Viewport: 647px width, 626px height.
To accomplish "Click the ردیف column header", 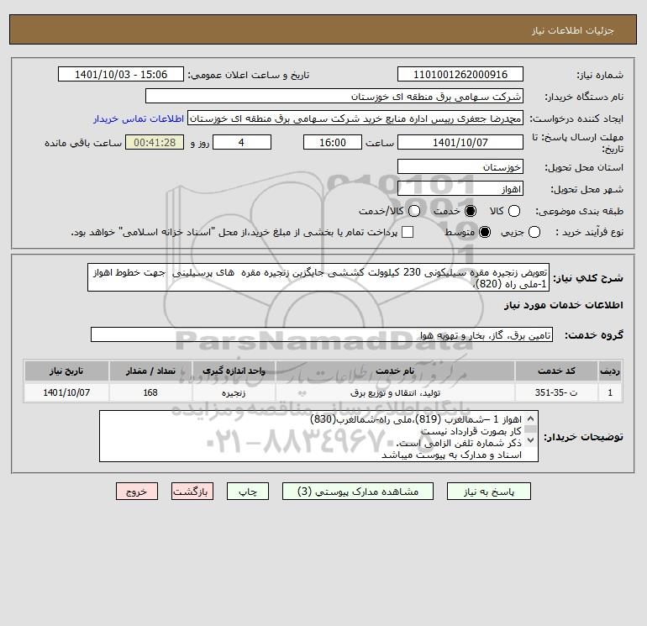I will (610, 371).
